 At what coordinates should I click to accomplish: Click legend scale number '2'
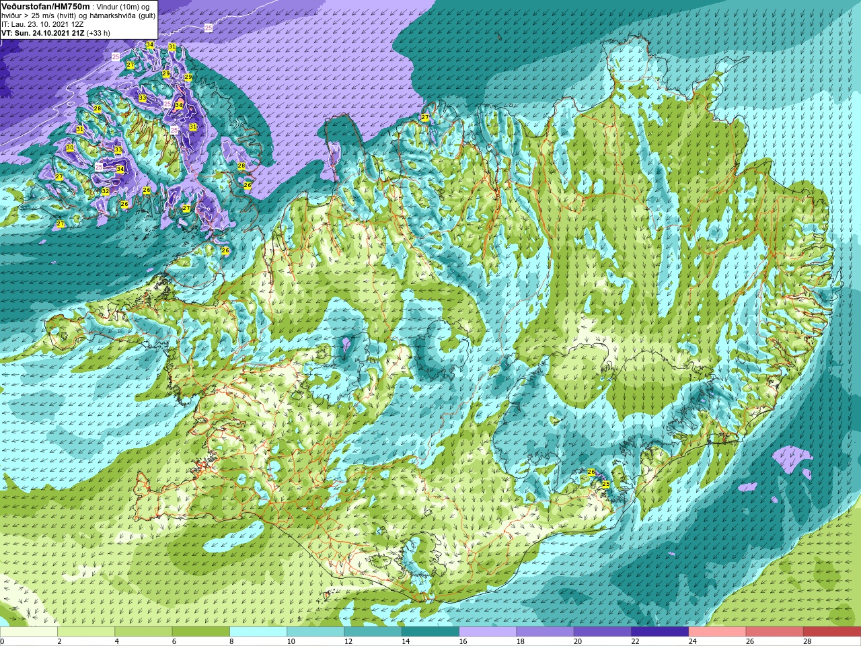tap(59, 641)
